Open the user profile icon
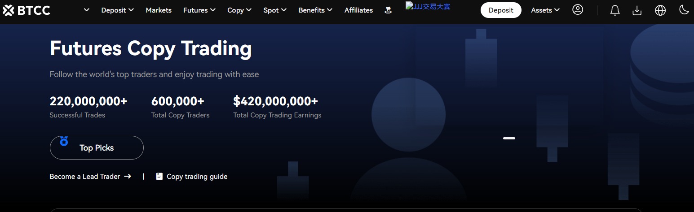The width and height of the screenshot is (694, 212). (578, 10)
